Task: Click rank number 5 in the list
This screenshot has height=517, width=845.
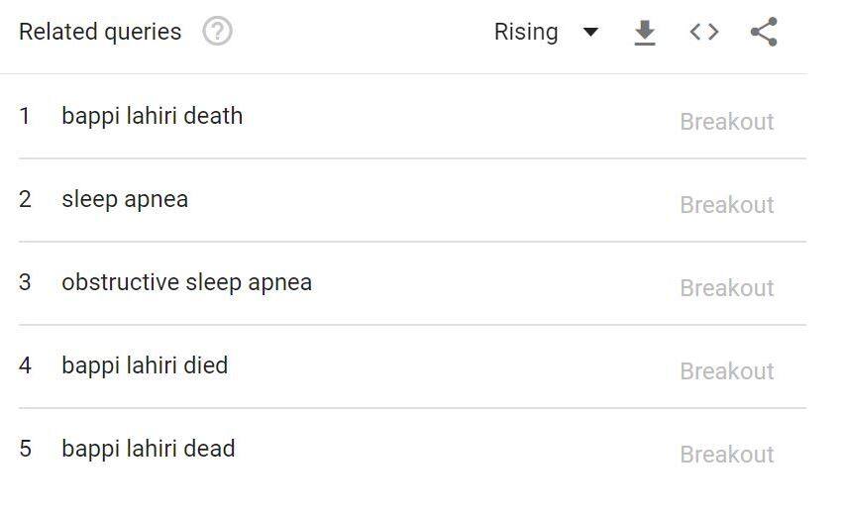Action: click(x=25, y=449)
